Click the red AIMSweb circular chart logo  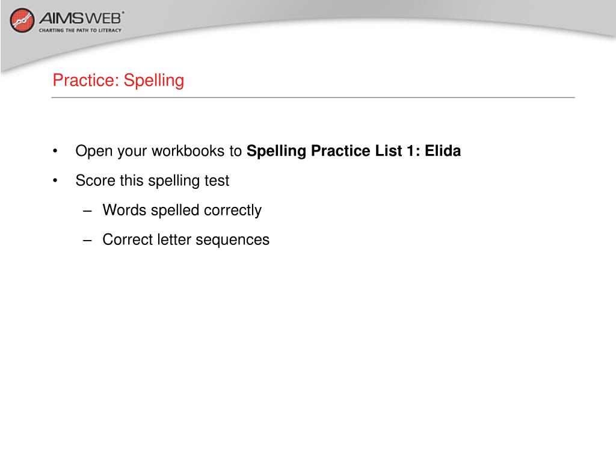22,20
